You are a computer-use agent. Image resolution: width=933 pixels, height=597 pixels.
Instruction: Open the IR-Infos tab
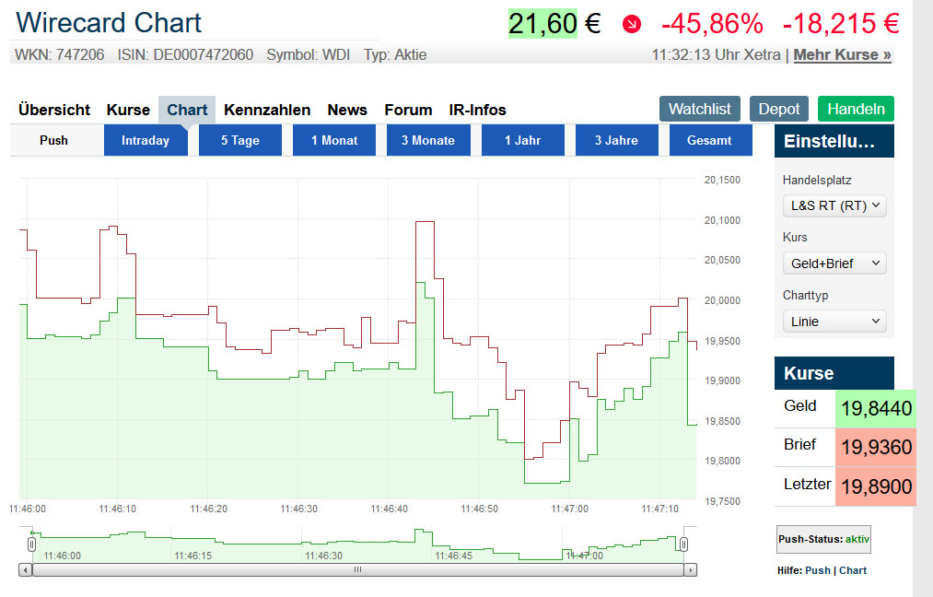pos(477,111)
